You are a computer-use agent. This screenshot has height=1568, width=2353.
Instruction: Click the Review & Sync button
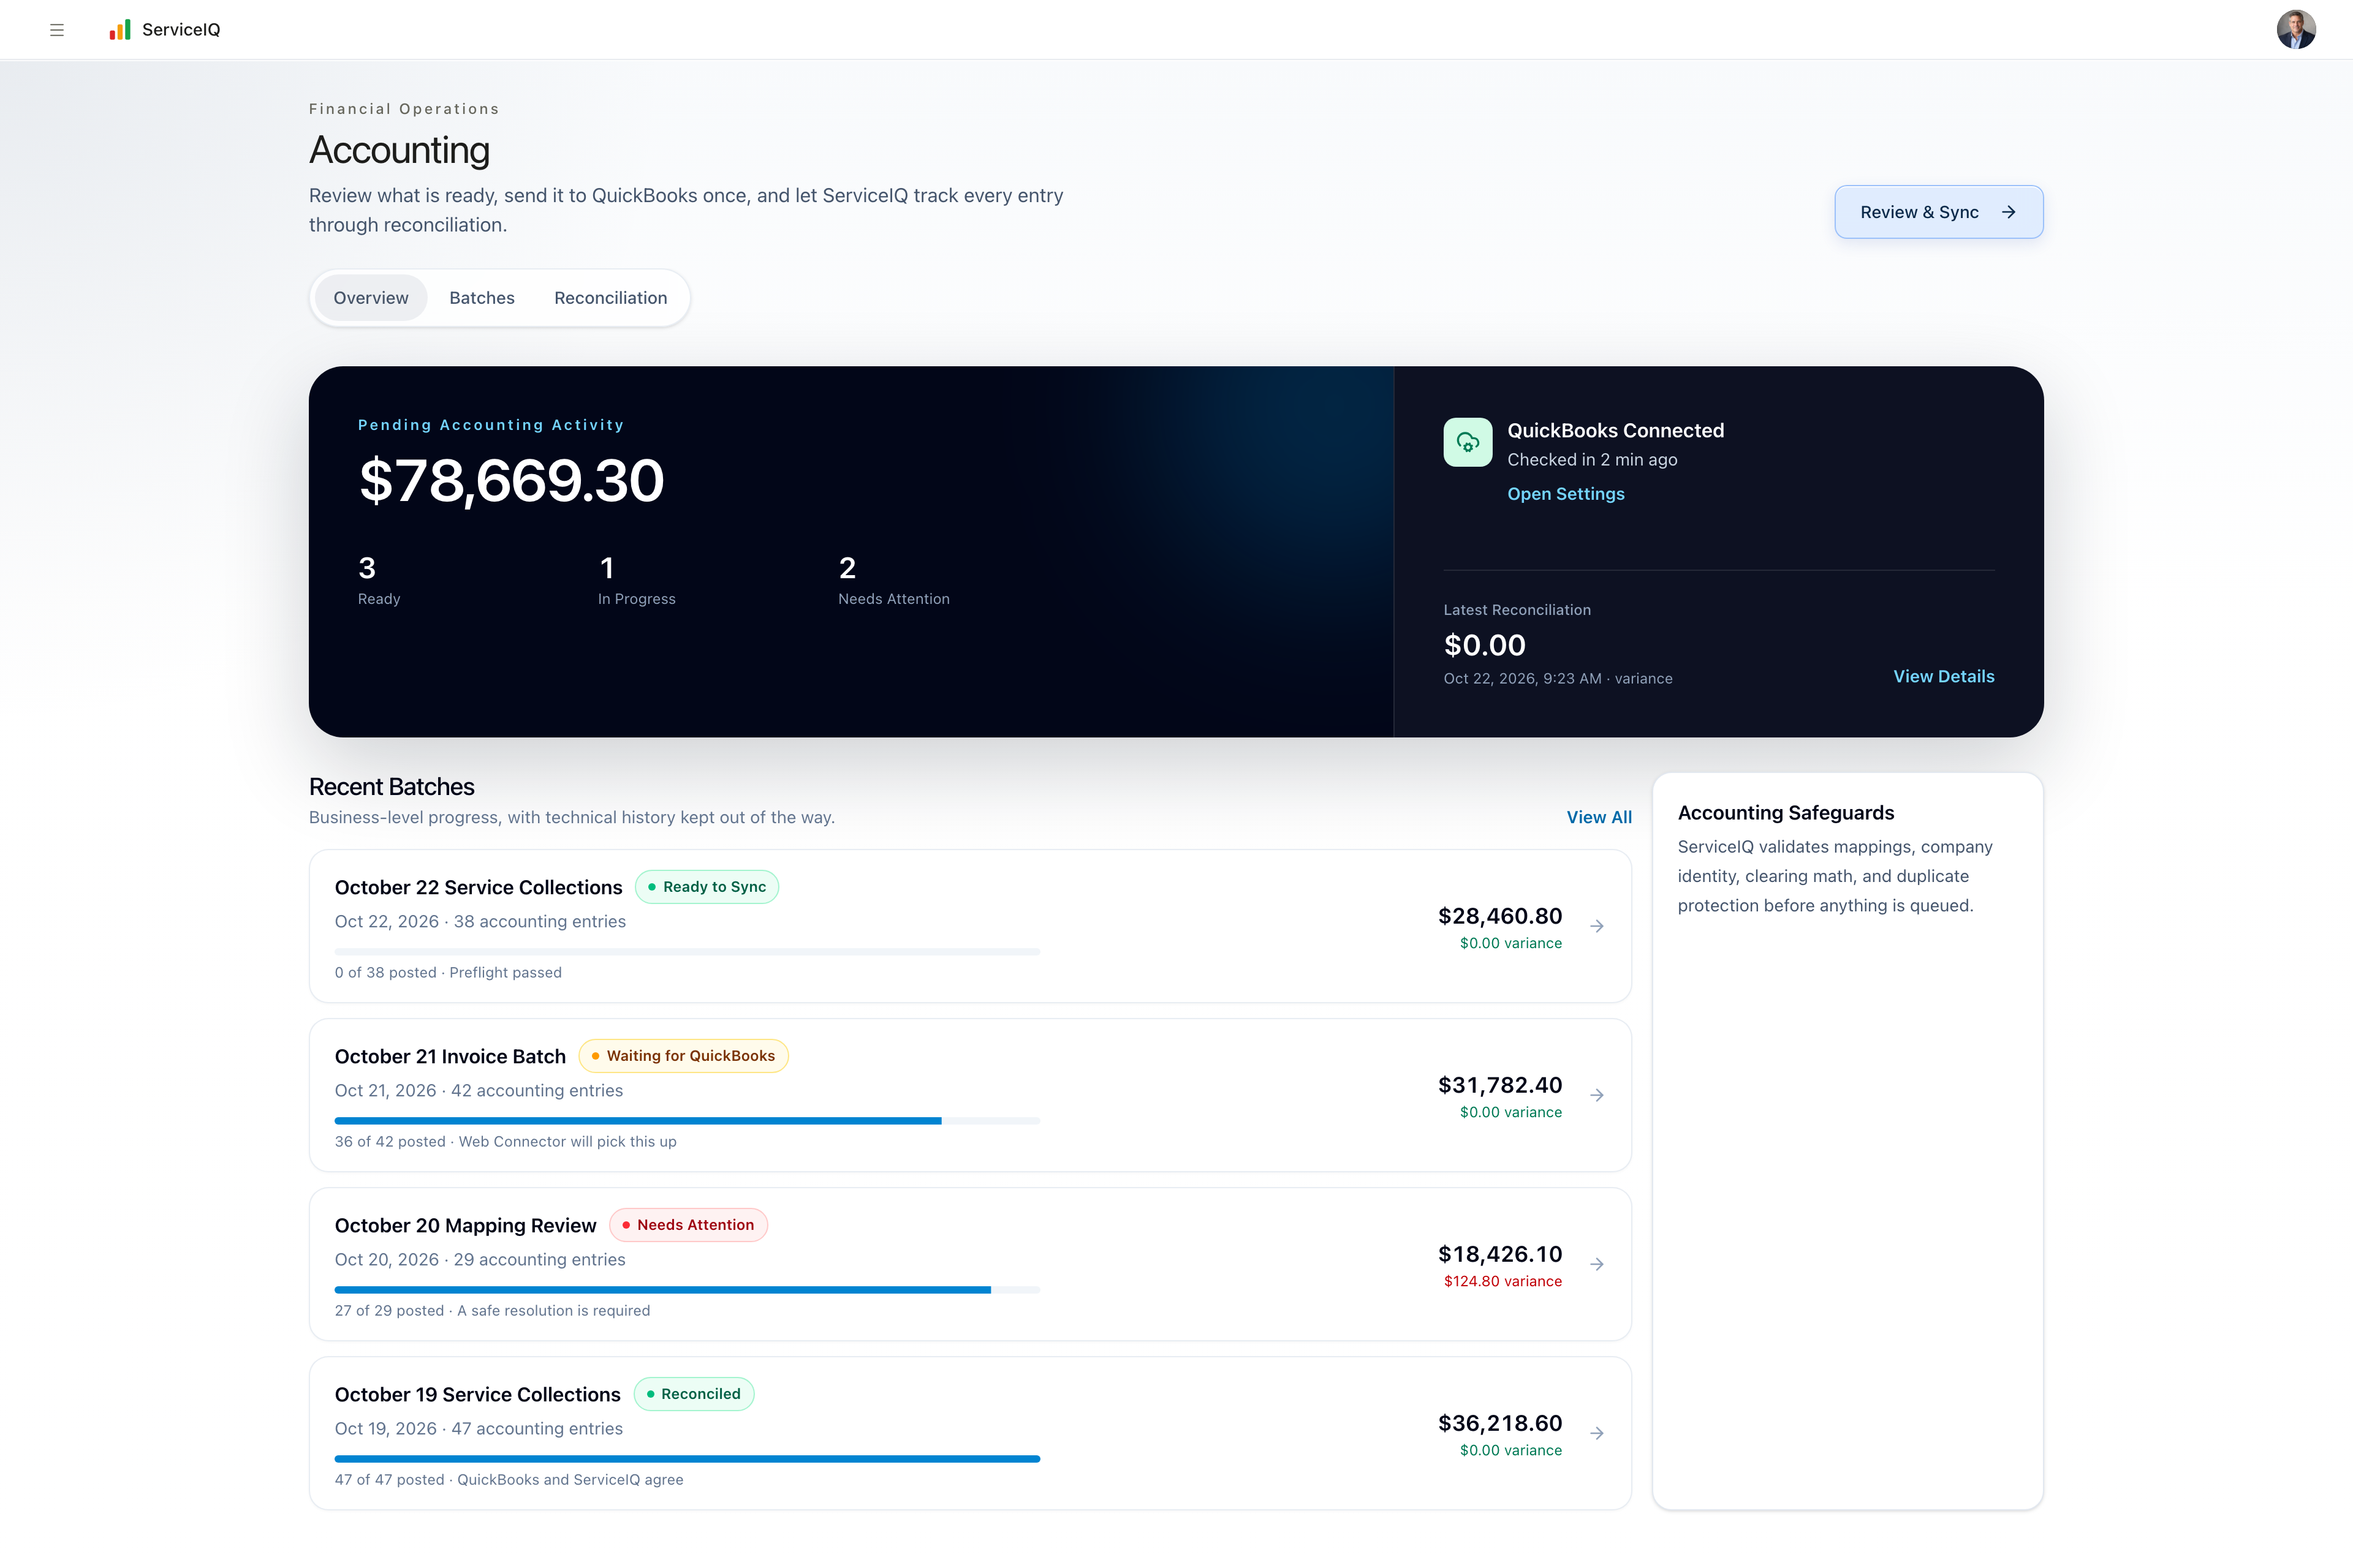click(1939, 212)
